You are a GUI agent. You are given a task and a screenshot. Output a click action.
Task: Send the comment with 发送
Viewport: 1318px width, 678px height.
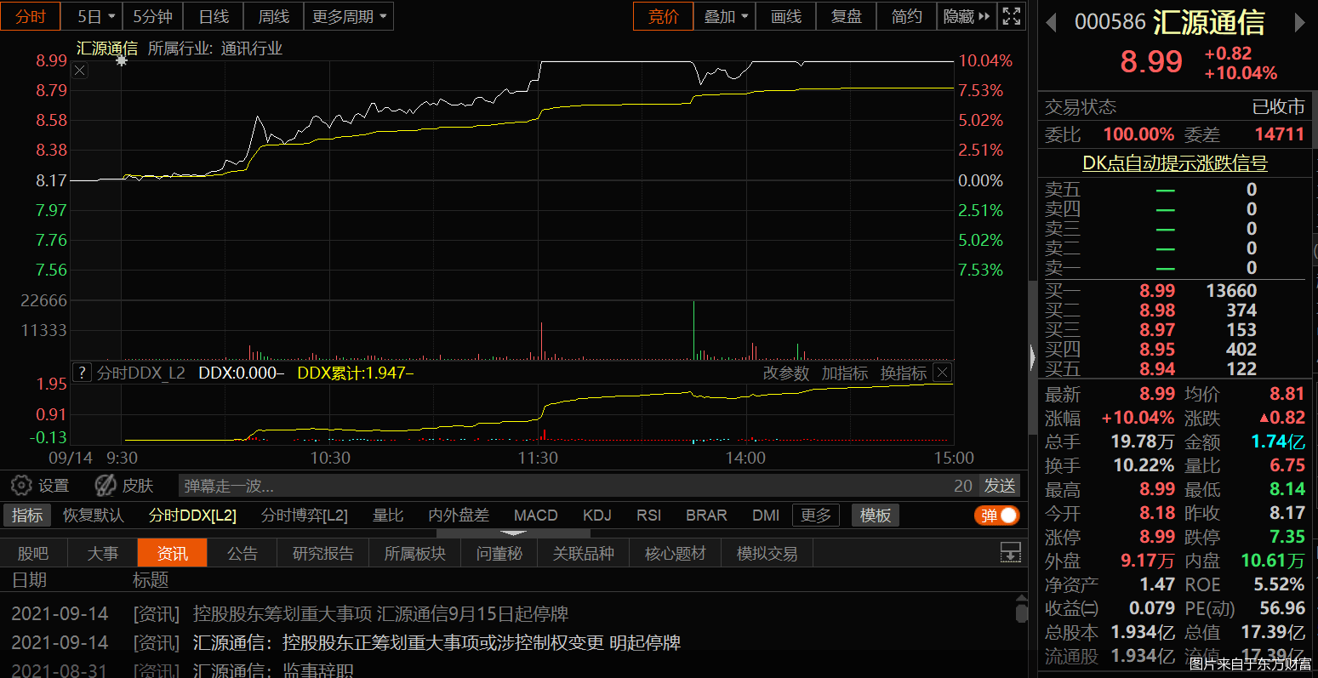coord(1000,486)
